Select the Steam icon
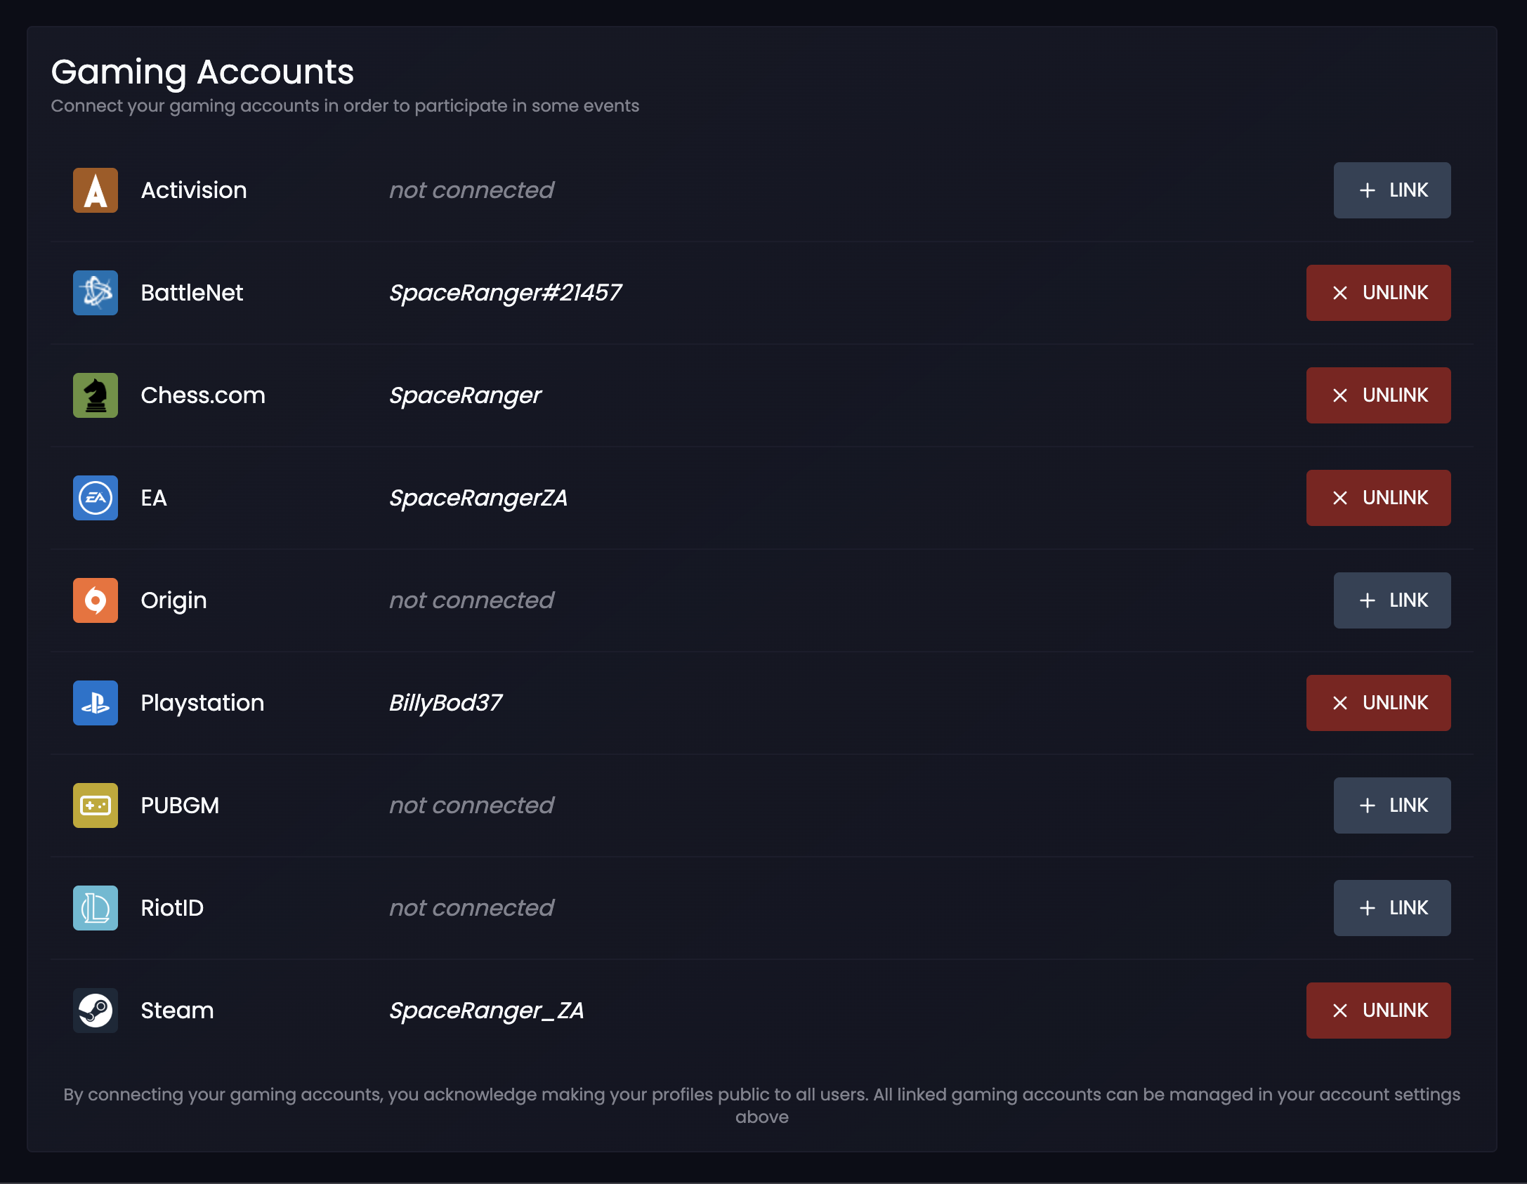 click(x=96, y=1011)
